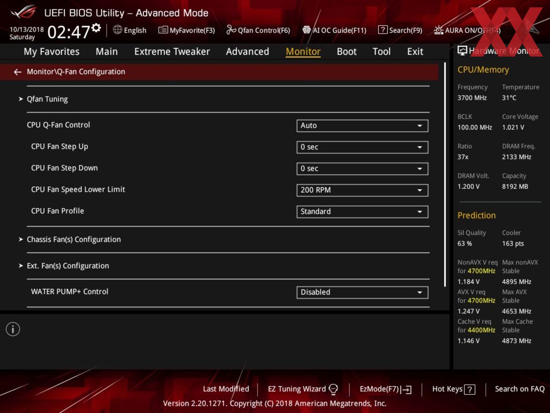
Task: Switch to Boot tab
Action: [x=347, y=52]
